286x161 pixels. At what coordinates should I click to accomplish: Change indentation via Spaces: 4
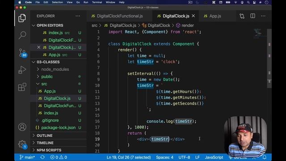[164, 157]
